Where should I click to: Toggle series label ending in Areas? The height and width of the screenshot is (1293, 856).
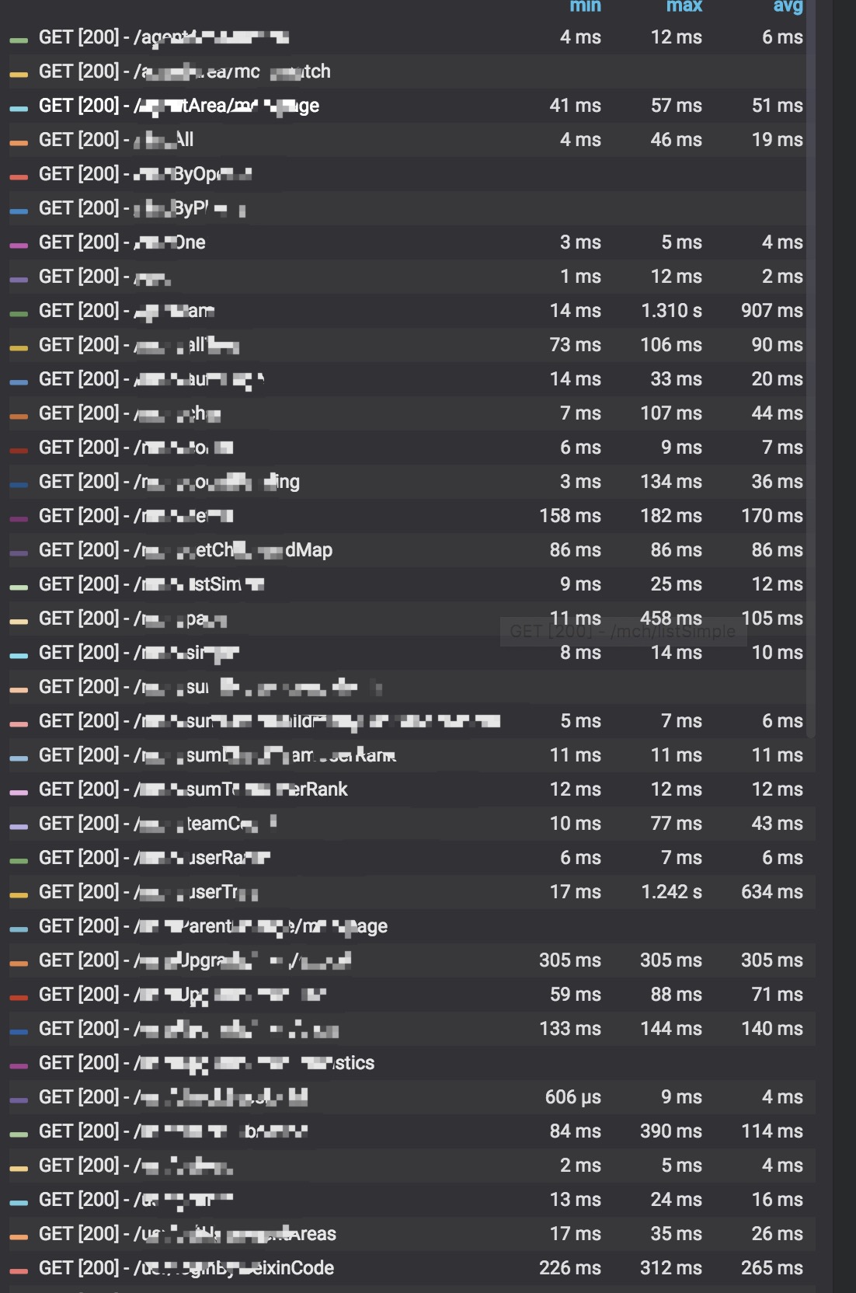coord(187,1234)
